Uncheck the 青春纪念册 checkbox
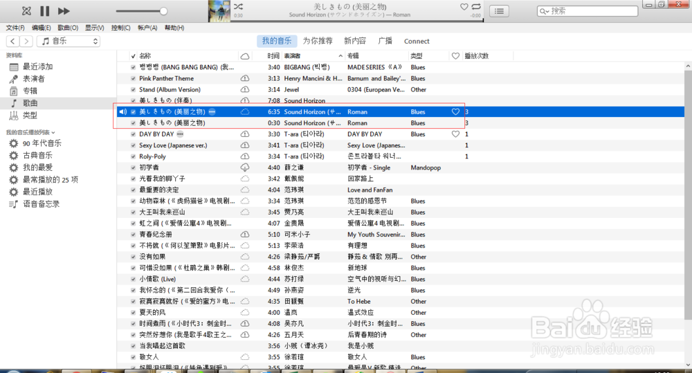Screen dimensions: 692x373 [x=134, y=235]
